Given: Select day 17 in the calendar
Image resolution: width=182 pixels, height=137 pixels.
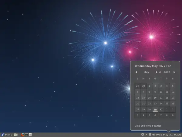Looking at the screenshot, I should tap(161, 98).
